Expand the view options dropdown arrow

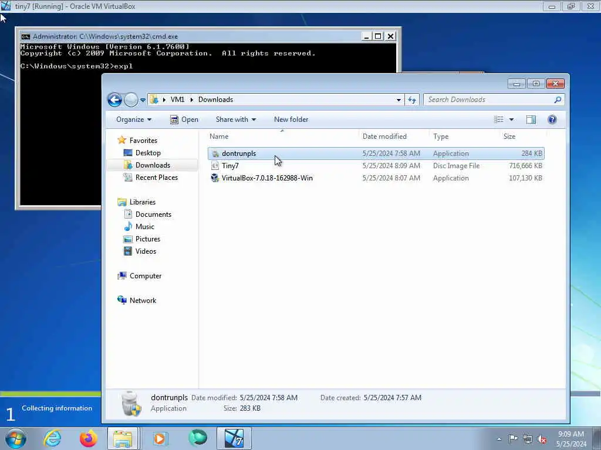(x=511, y=120)
